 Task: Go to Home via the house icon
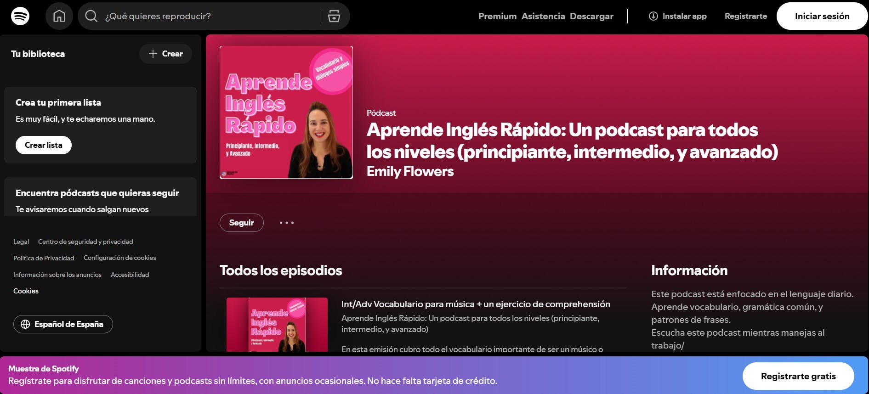click(x=59, y=16)
